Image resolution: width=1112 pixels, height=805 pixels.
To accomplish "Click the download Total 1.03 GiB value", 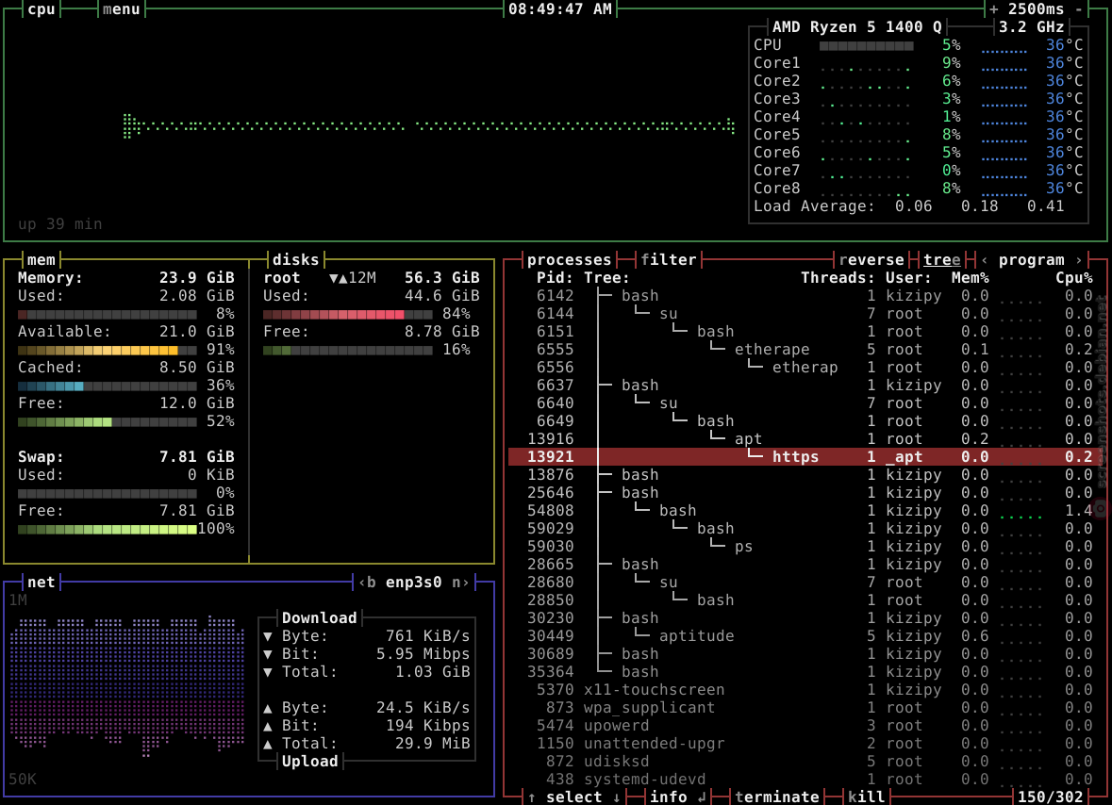I will point(433,672).
